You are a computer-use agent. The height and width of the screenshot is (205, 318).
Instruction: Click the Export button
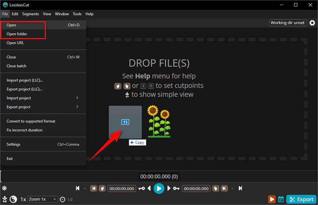click(x=301, y=199)
